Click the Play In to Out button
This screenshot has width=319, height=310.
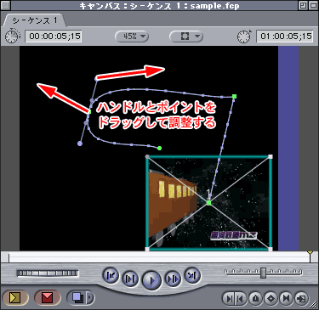(130, 279)
